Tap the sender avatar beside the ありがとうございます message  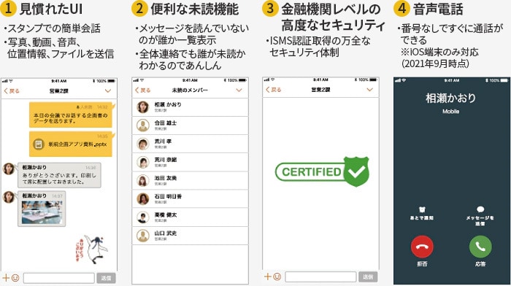click(x=9, y=169)
